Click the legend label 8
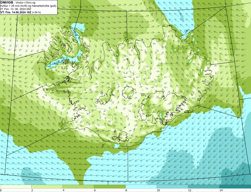 126,190
